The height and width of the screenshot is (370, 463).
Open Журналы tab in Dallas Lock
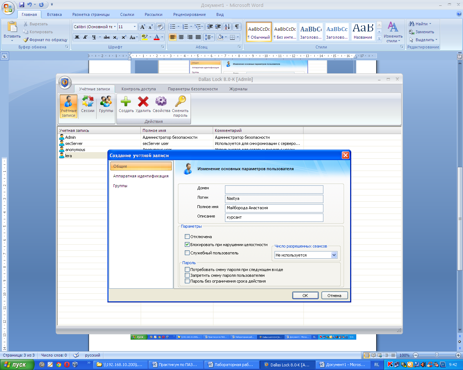(238, 89)
